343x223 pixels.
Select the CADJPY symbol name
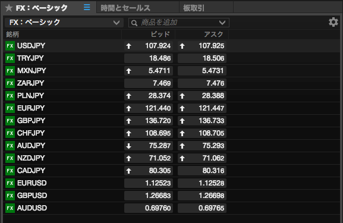coord(32,171)
